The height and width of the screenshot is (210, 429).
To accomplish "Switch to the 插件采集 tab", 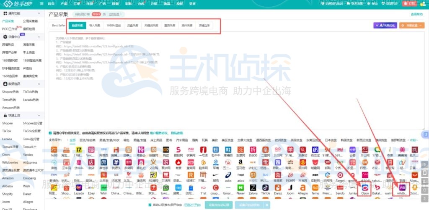I will 187,25.
